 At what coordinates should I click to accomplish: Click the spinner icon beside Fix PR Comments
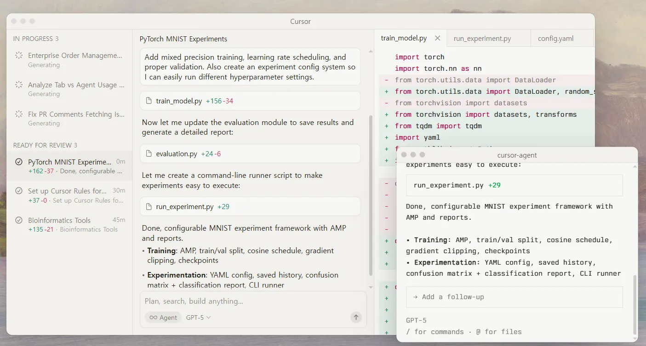(19, 114)
